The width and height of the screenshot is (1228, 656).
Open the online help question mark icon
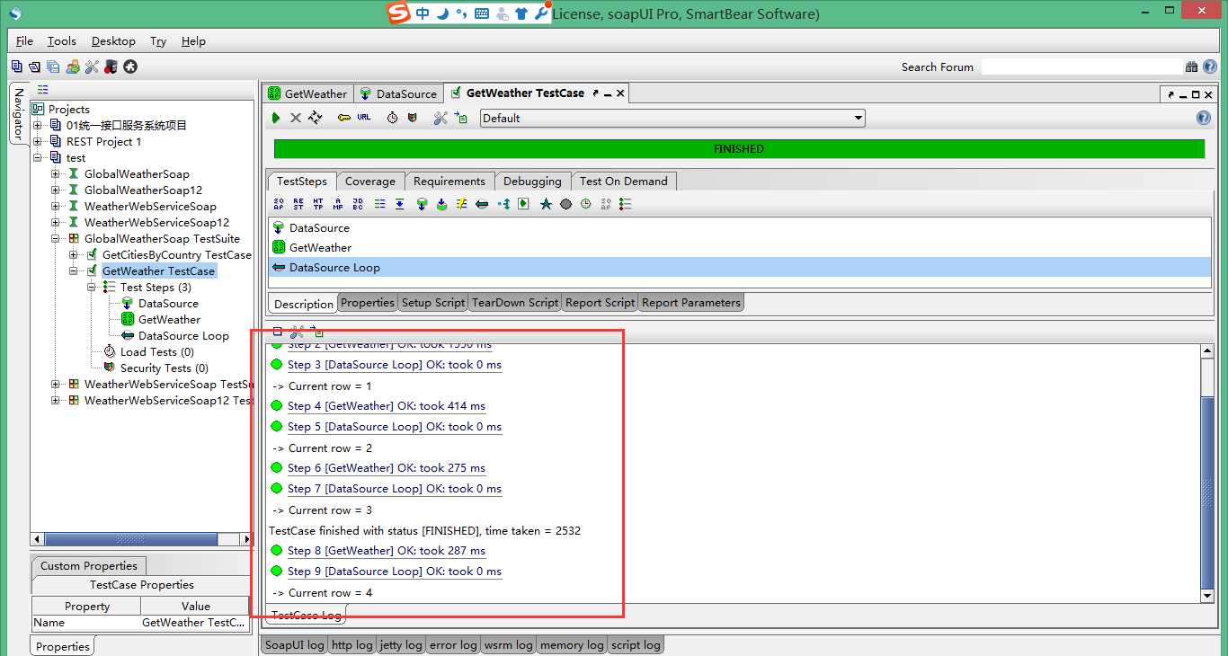click(1210, 66)
